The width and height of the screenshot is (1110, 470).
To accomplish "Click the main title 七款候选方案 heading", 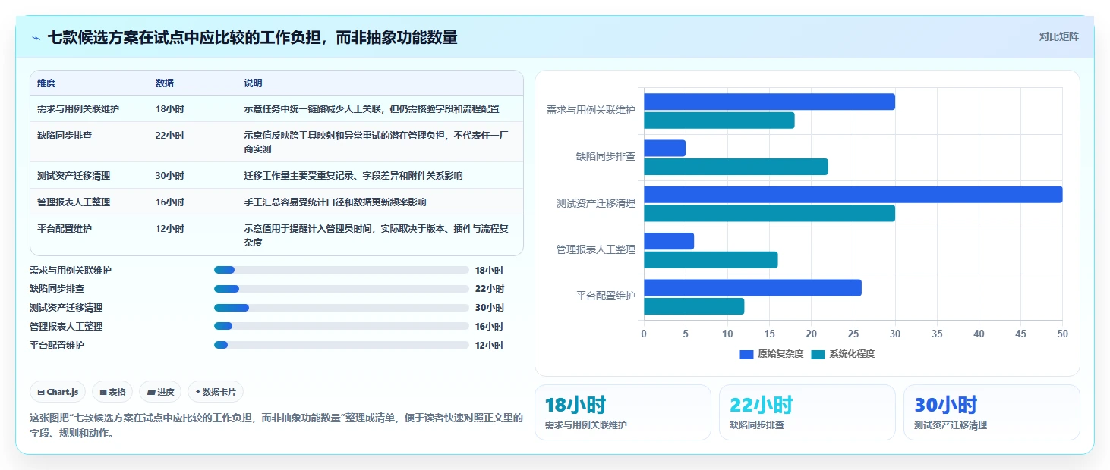I will pyautogui.click(x=252, y=37).
